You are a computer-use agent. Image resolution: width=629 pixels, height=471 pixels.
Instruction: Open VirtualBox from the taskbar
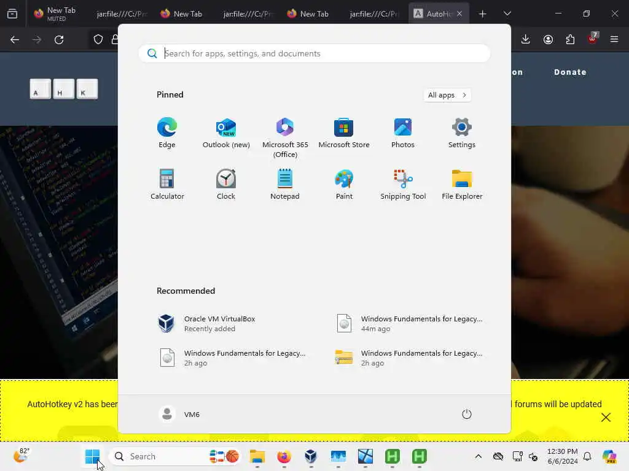[x=311, y=456]
